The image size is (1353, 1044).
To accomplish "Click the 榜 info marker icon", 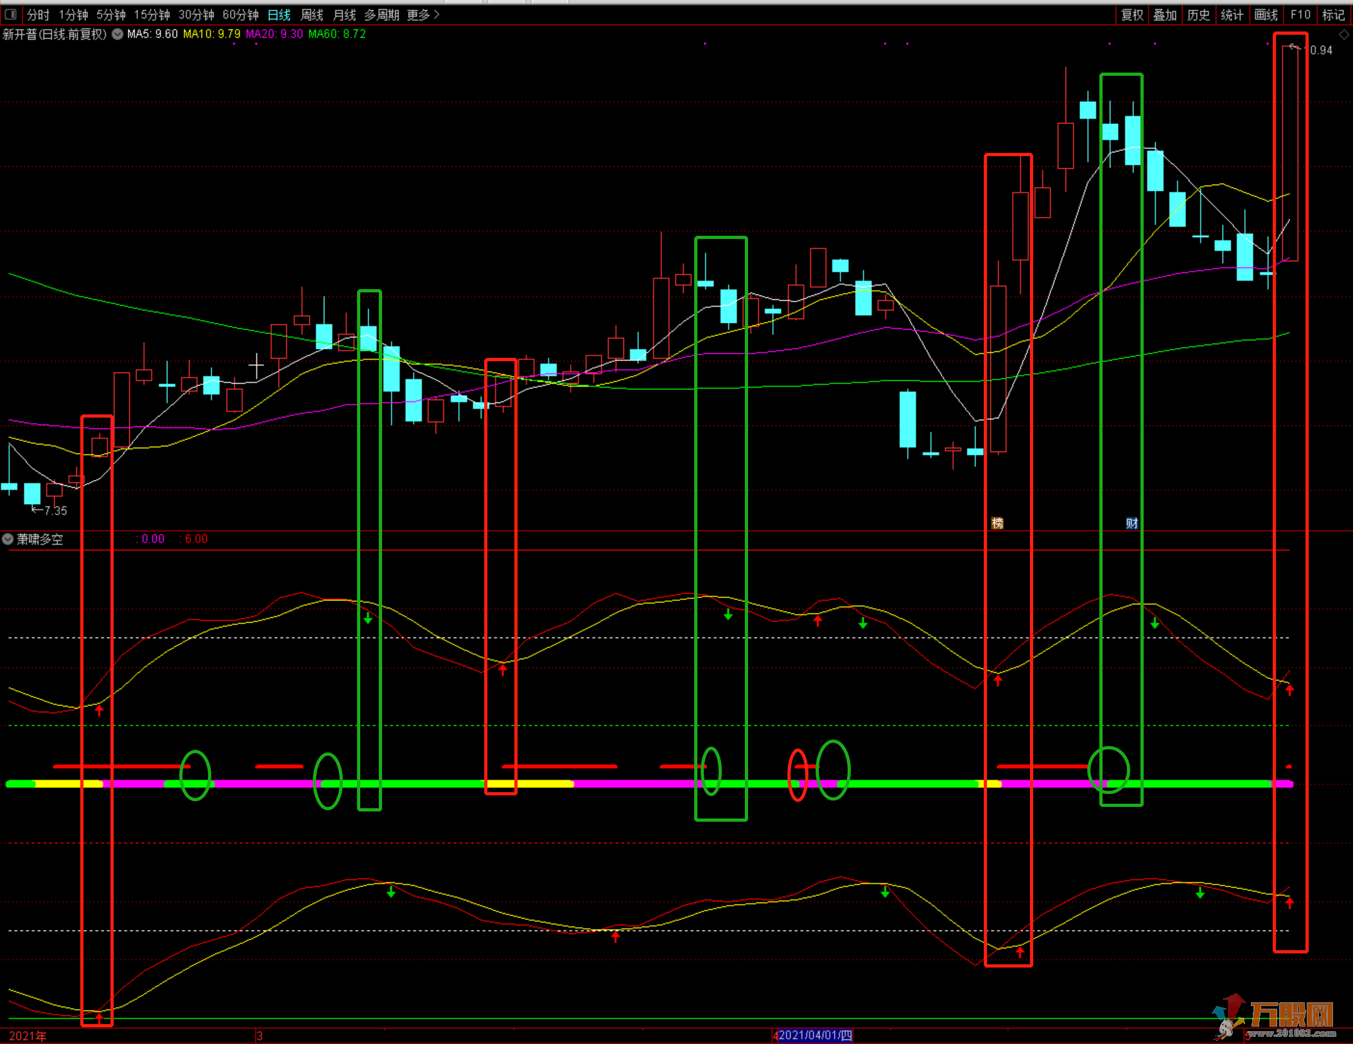I will [x=997, y=523].
